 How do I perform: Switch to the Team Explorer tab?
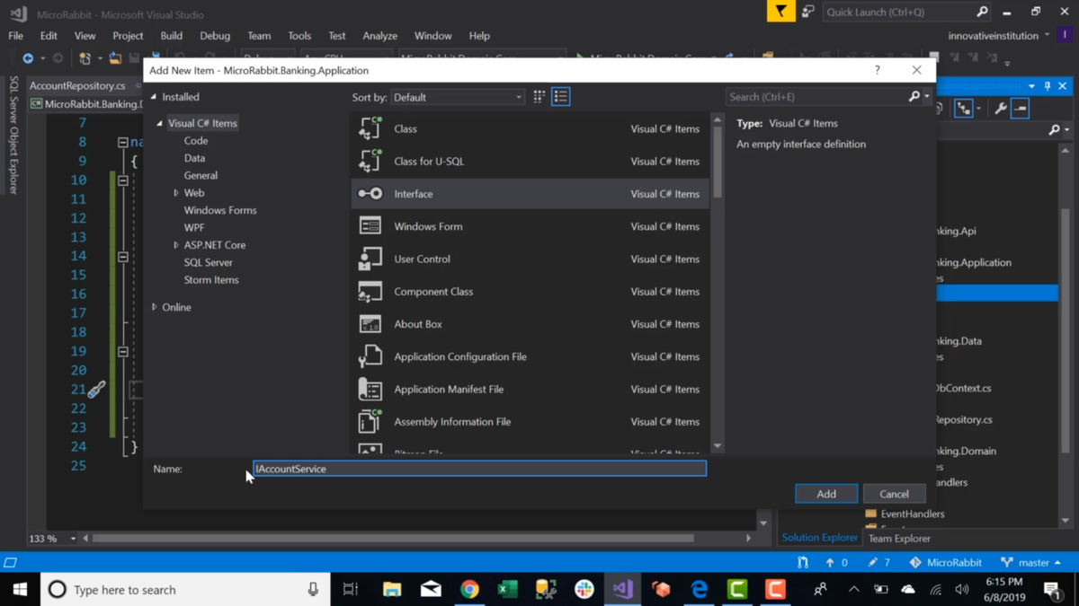[x=899, y=539]
